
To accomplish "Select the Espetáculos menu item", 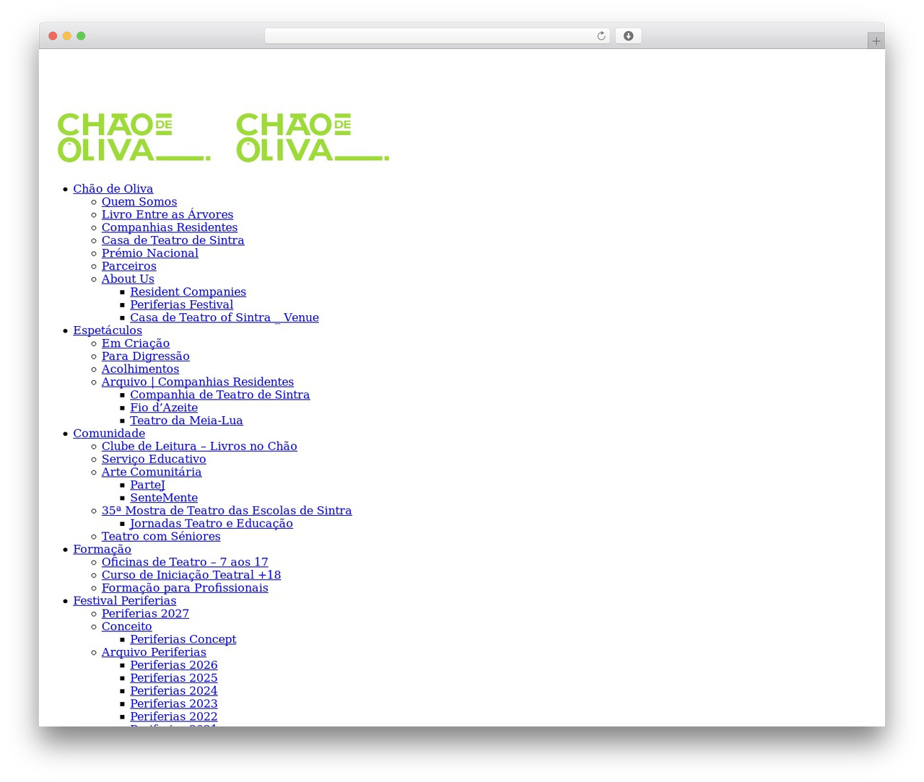I will (108, 330).
